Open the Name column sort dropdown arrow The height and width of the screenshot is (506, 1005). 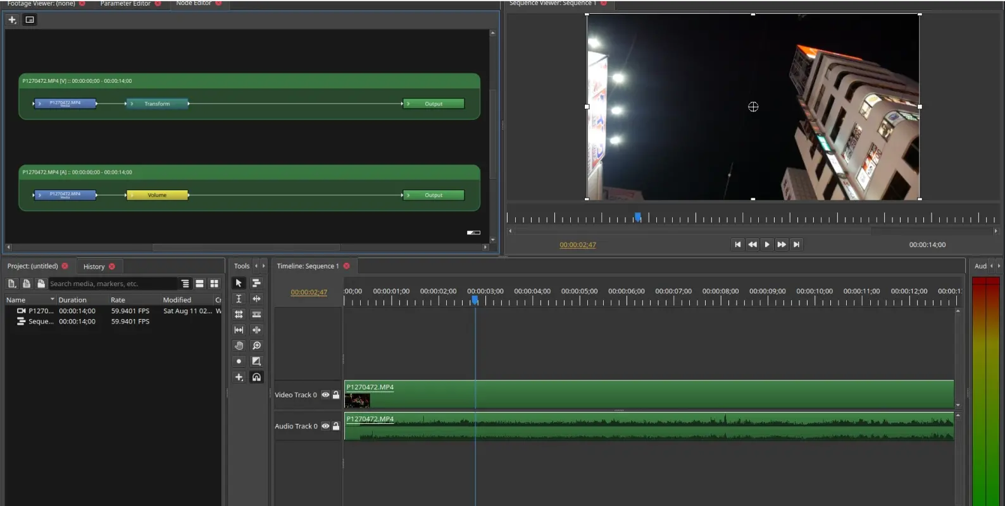pyautogui.click(x=53, y=299)
